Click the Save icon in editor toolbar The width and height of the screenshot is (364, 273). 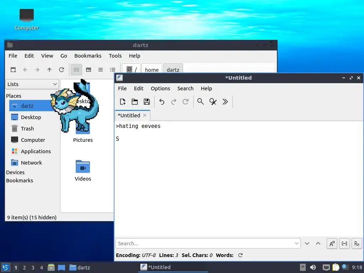tap(147, 102)
